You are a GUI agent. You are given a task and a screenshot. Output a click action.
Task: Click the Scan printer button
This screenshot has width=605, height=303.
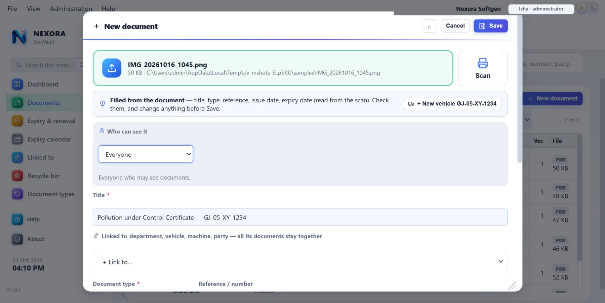tap(483, 68)
